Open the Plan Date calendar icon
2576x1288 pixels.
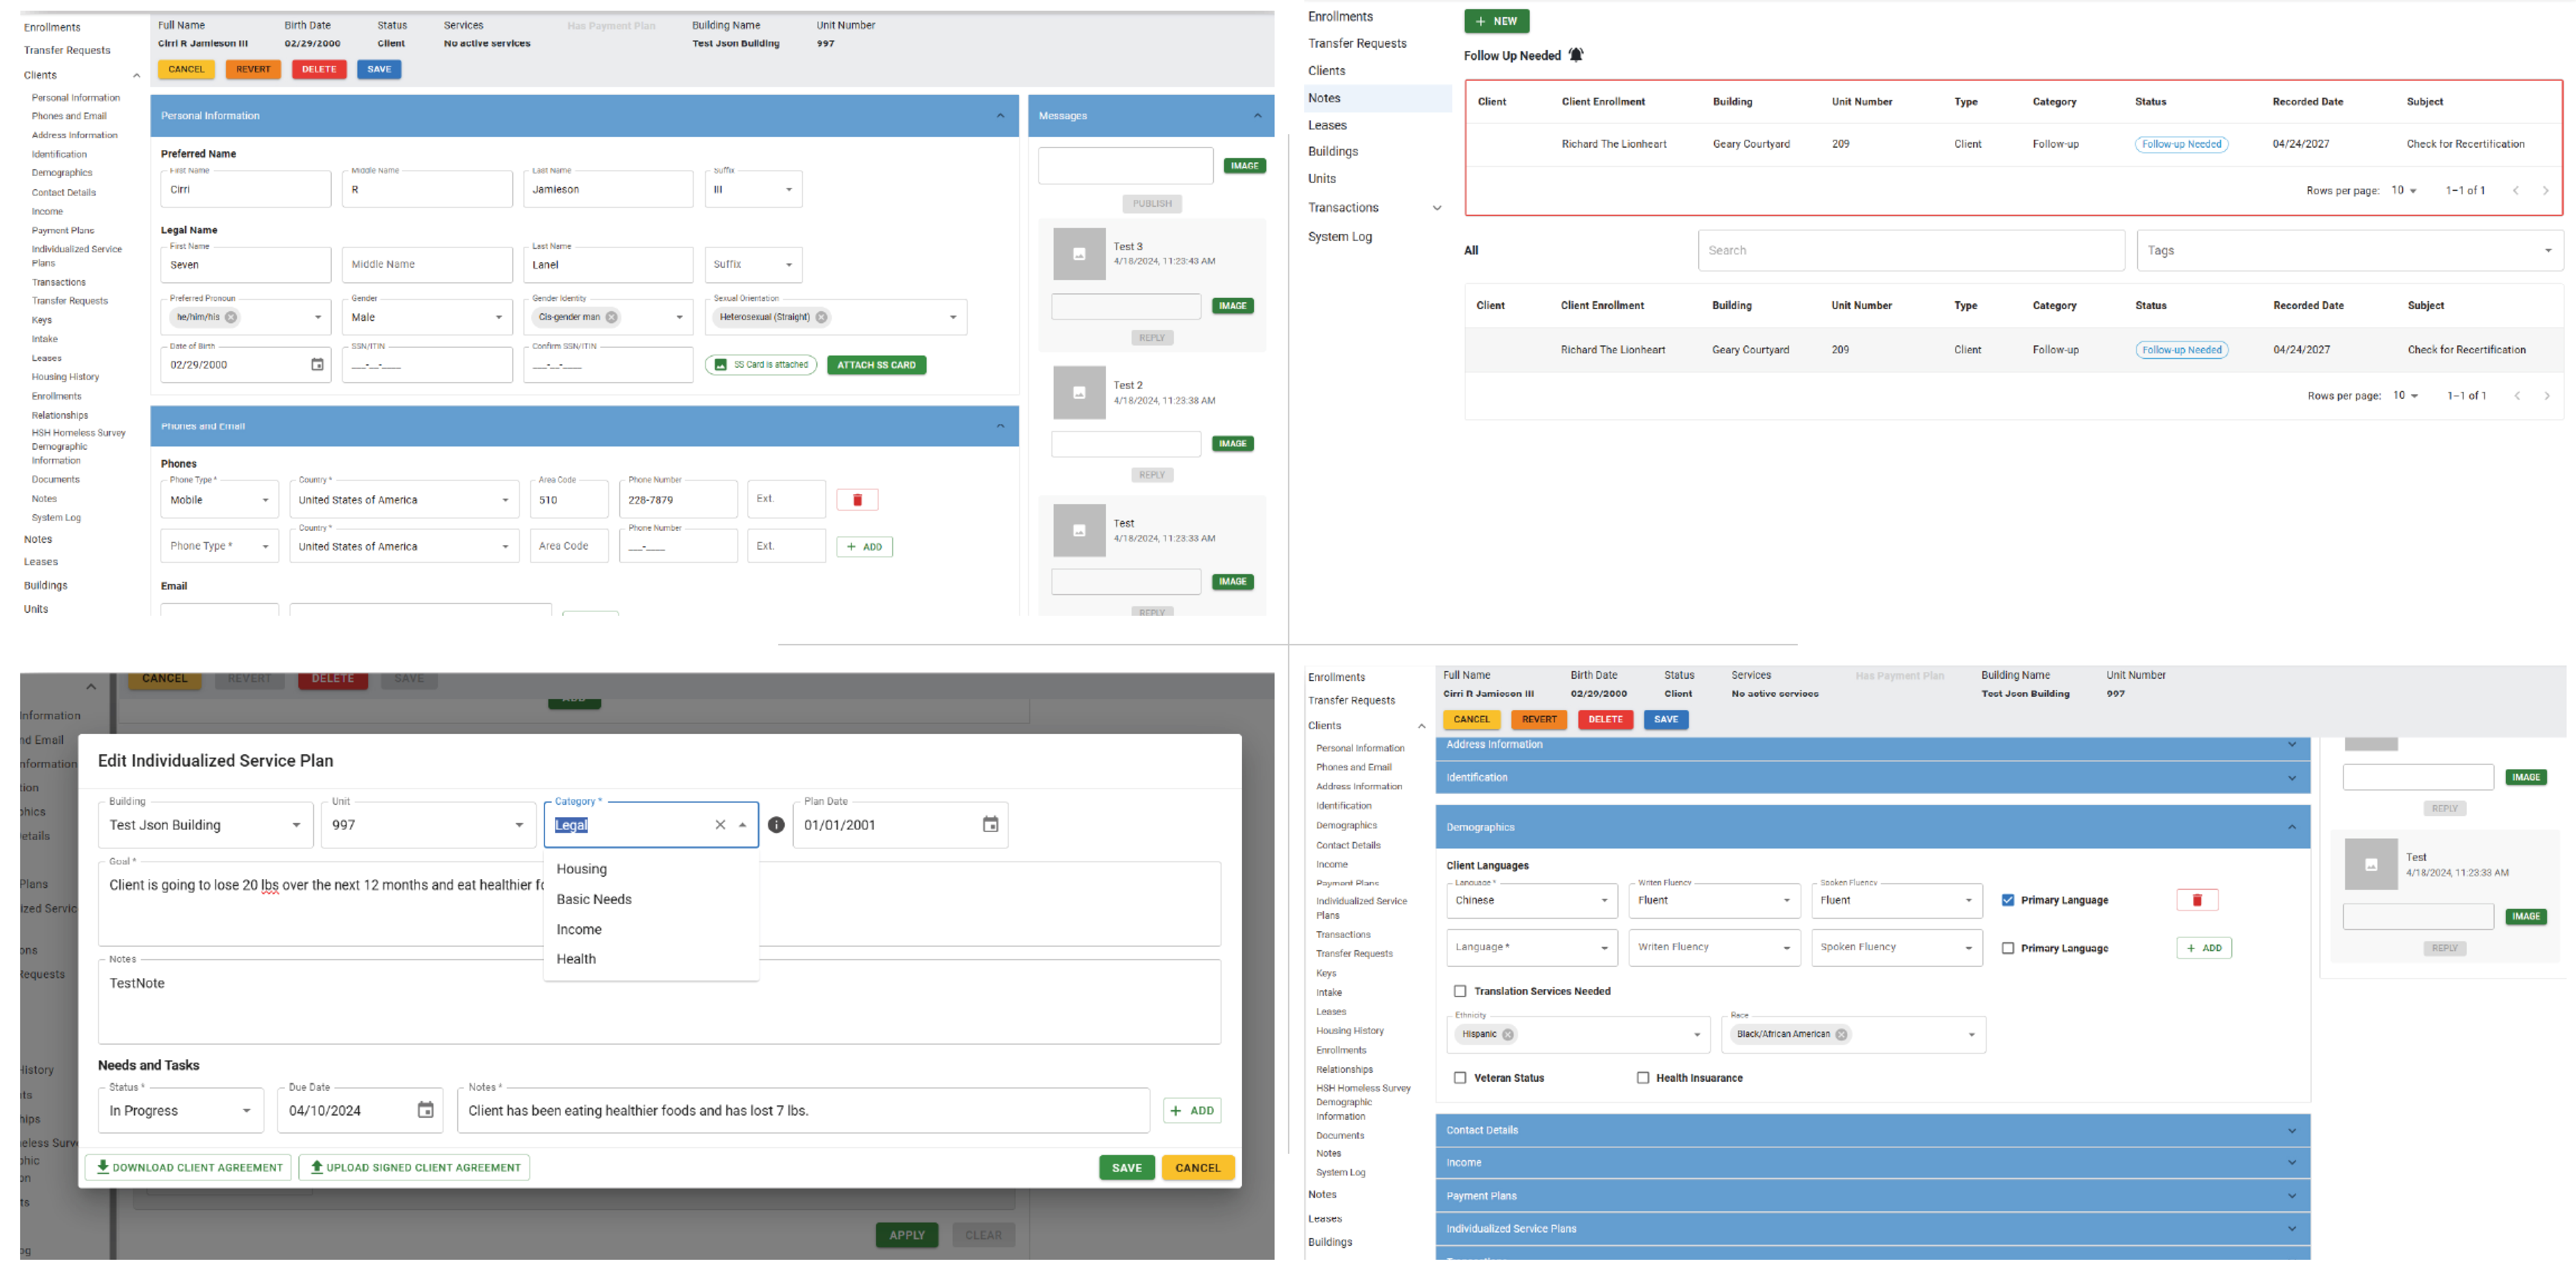990,825
